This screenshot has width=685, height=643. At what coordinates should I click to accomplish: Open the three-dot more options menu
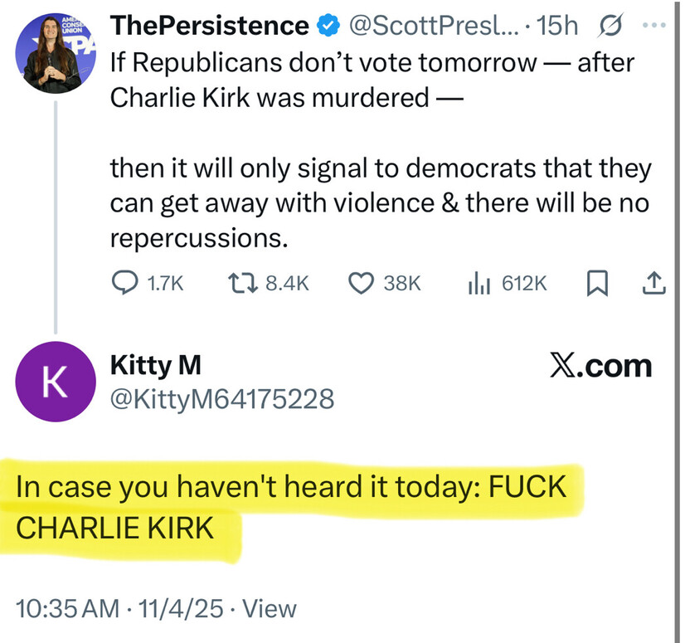(655, 26)
